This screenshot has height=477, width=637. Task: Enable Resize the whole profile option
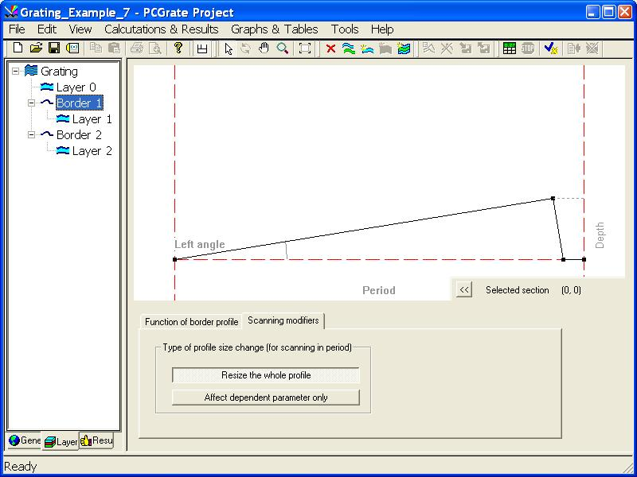point(266,375)
